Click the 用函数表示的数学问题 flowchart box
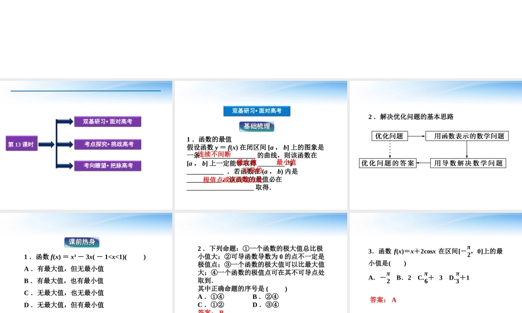522x313 pixels. point(467,136)
